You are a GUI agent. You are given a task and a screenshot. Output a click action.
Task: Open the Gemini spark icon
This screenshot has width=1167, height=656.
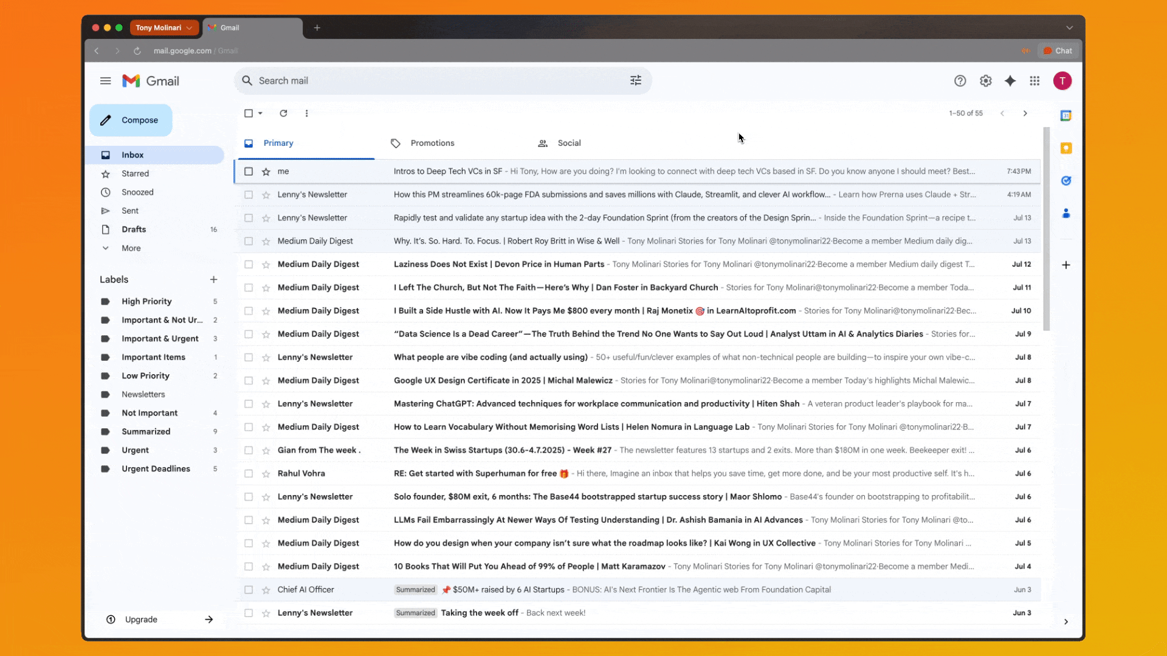point(1010,80)
